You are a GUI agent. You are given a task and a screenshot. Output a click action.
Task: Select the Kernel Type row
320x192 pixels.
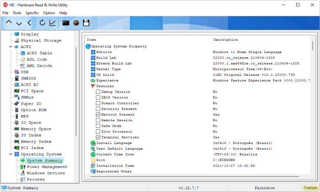pyautogui.click(x=198, y=69)
